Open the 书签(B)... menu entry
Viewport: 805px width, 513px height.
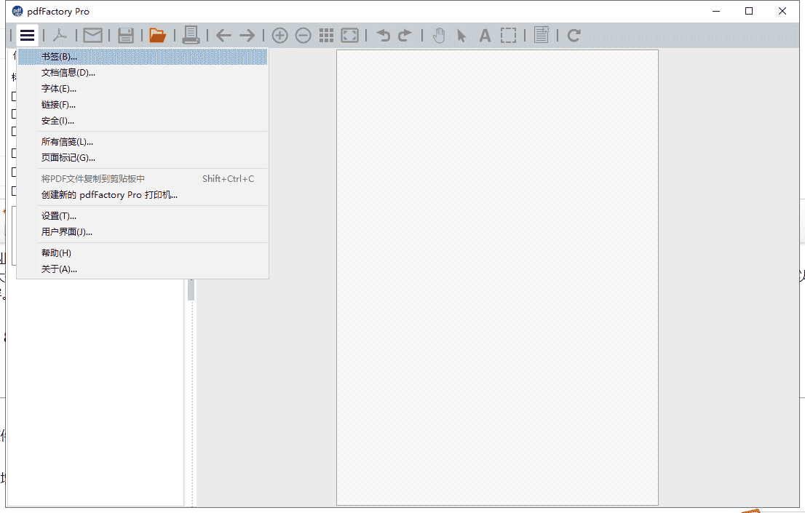[x=59, y=57]
